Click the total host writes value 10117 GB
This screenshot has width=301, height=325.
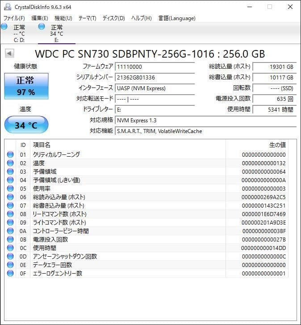point(275,78)
